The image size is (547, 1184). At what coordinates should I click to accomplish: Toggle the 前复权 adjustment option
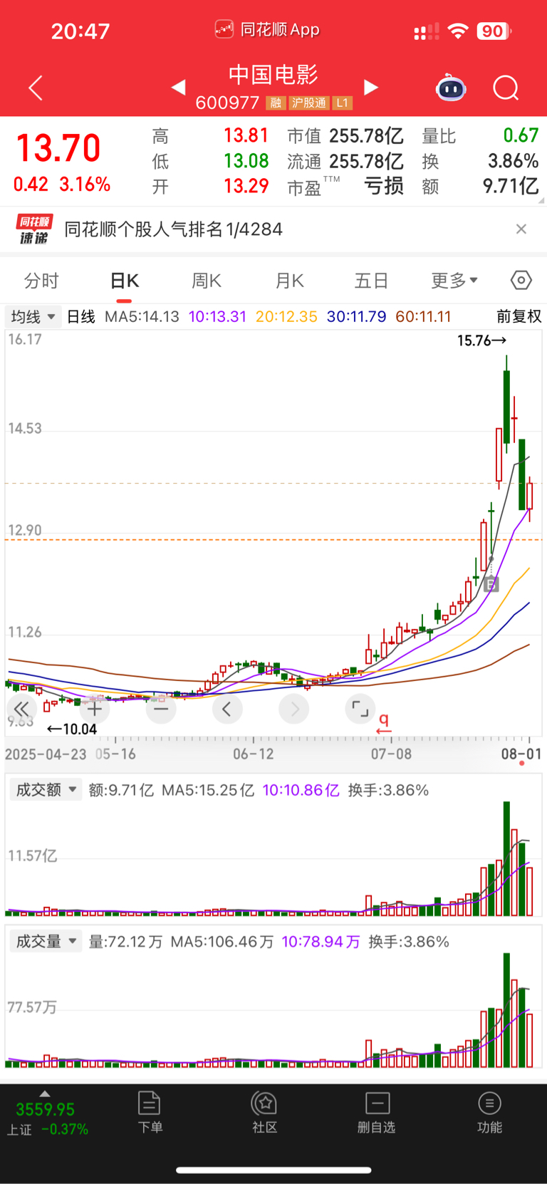[519, 316]
